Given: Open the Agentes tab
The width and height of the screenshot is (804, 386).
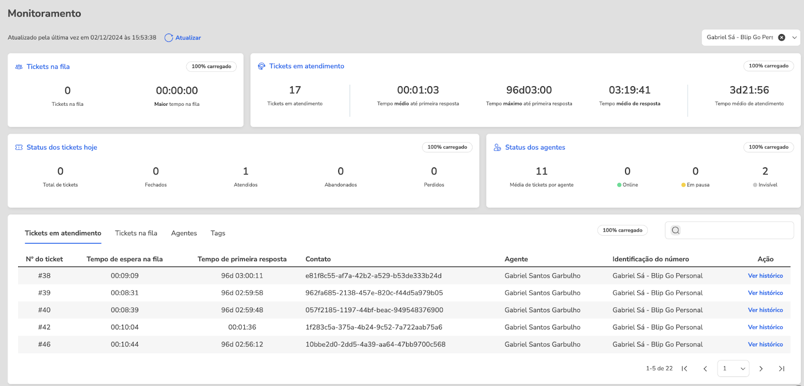Looking at the screenshot, I should [184, 233].
